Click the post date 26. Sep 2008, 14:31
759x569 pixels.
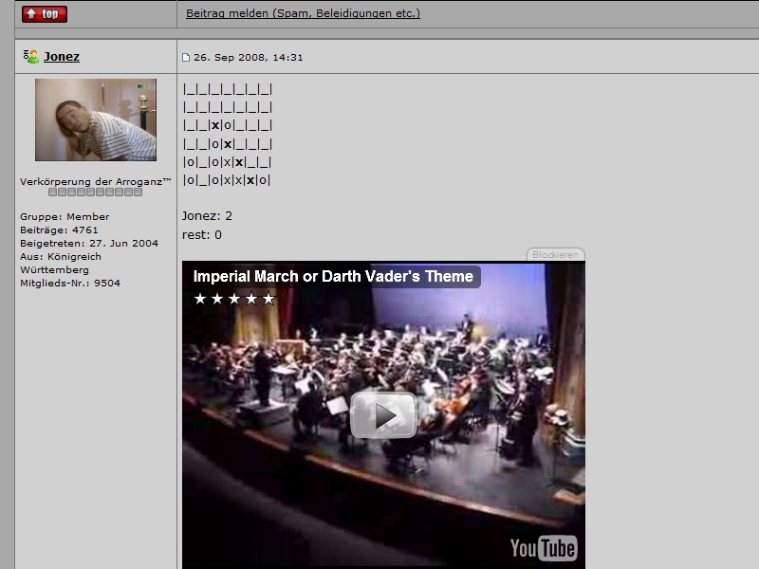click(x=249, y=57)
